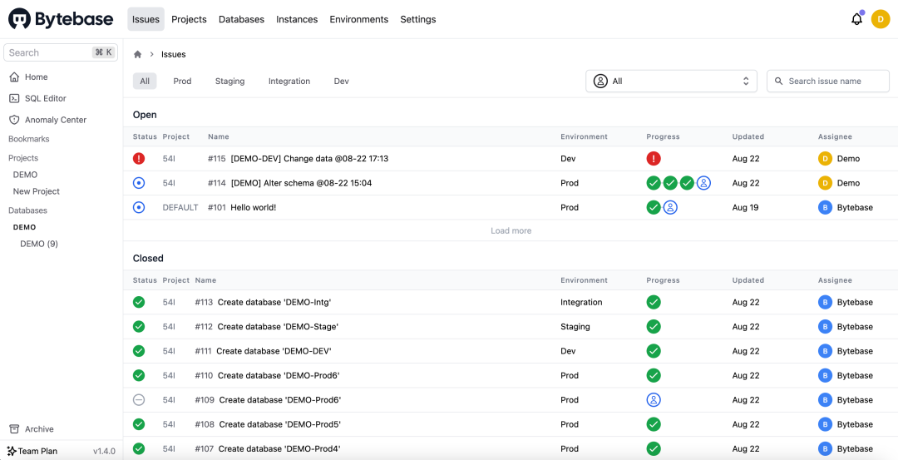Image resolution: width=898 pixels, height=460 pixels.
Task: Open Anomaly Center shield icon
Action: pos(14,120)
